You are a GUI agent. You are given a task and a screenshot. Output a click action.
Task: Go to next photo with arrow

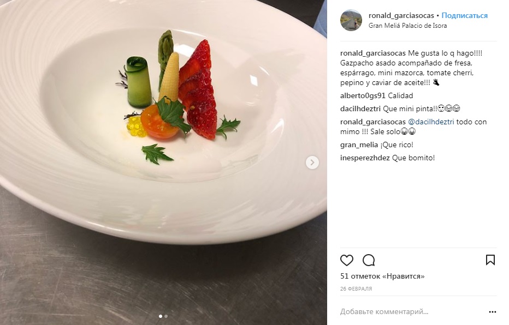312,162
